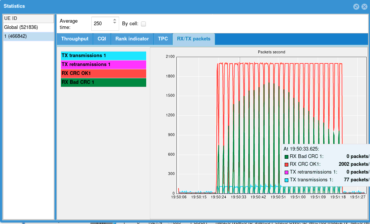Select UE entry 1 (466842)
This screenshot has width=370, height=224.
(x=16, y=36)
